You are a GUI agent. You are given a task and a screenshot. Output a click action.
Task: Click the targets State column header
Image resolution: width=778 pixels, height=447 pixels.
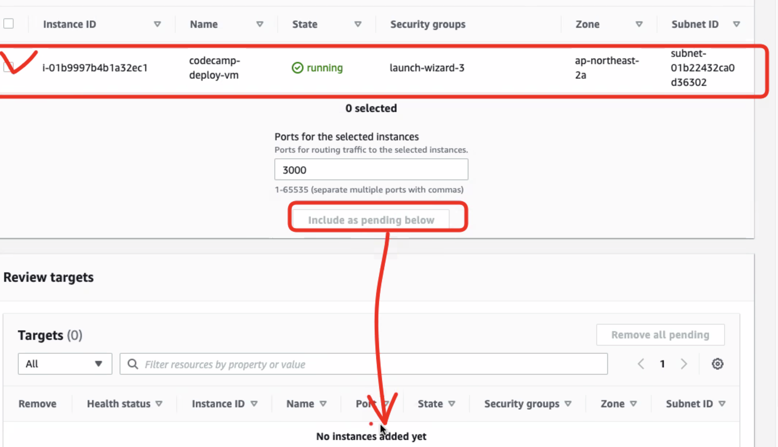pos(430,404)
